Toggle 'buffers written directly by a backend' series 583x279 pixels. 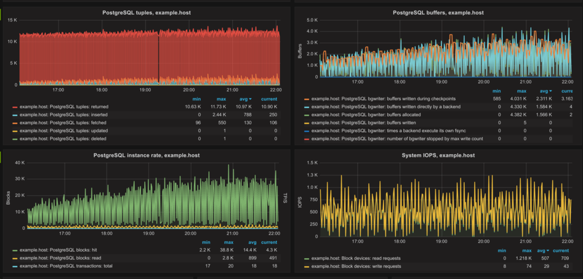point(386,107)
